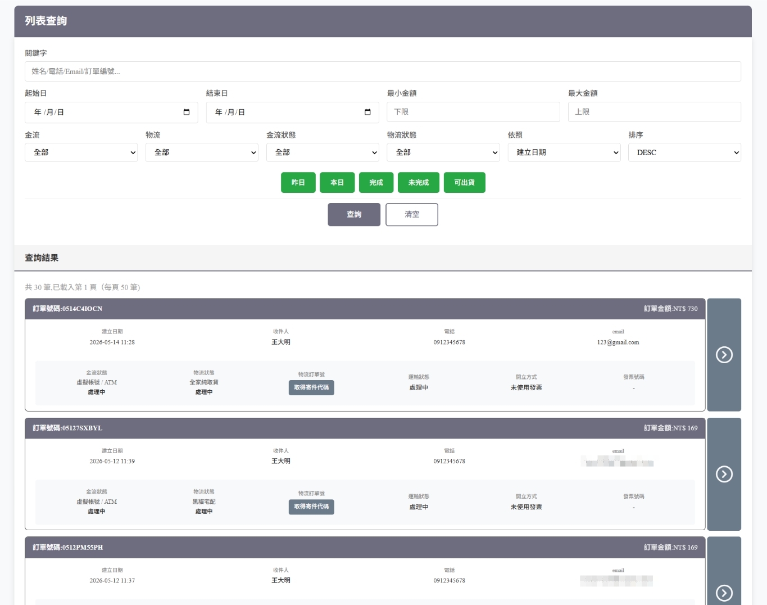Open the 依照 sort-by dropdown
Viewport: 767px width, 605px height.
click(x=564, y=152)
